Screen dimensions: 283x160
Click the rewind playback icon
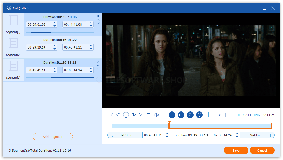pyautogui.click(x=118, y=115)
